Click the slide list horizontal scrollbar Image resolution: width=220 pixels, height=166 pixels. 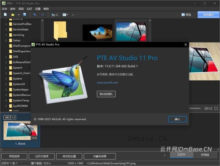click(110, 150)
